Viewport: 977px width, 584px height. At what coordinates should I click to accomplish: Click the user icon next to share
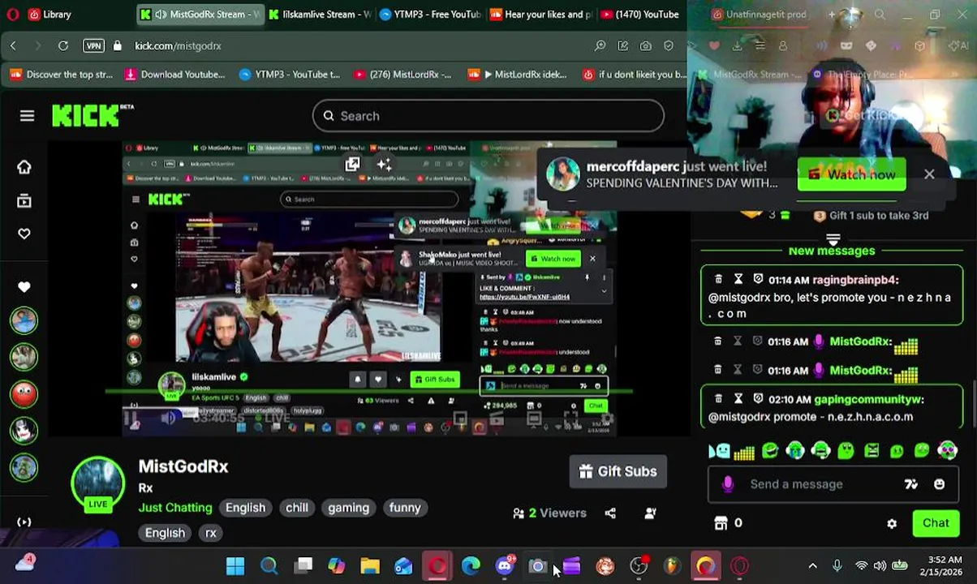click(650, 513)
